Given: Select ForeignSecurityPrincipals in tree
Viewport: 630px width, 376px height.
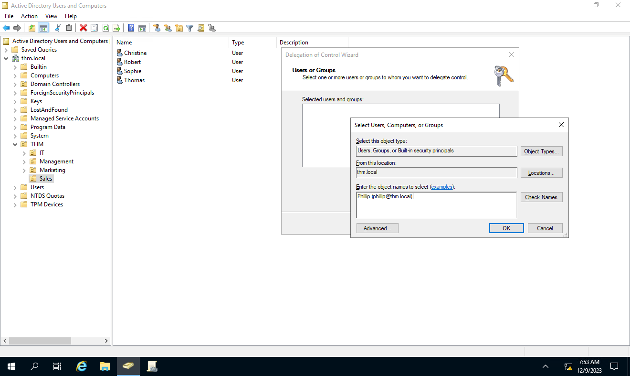Looking at the screenshot, I should pos(62,93).
